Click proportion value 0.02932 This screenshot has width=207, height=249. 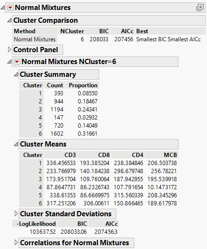(88, 117)
